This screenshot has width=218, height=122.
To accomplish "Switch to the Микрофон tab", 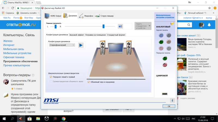I will 86,16.
